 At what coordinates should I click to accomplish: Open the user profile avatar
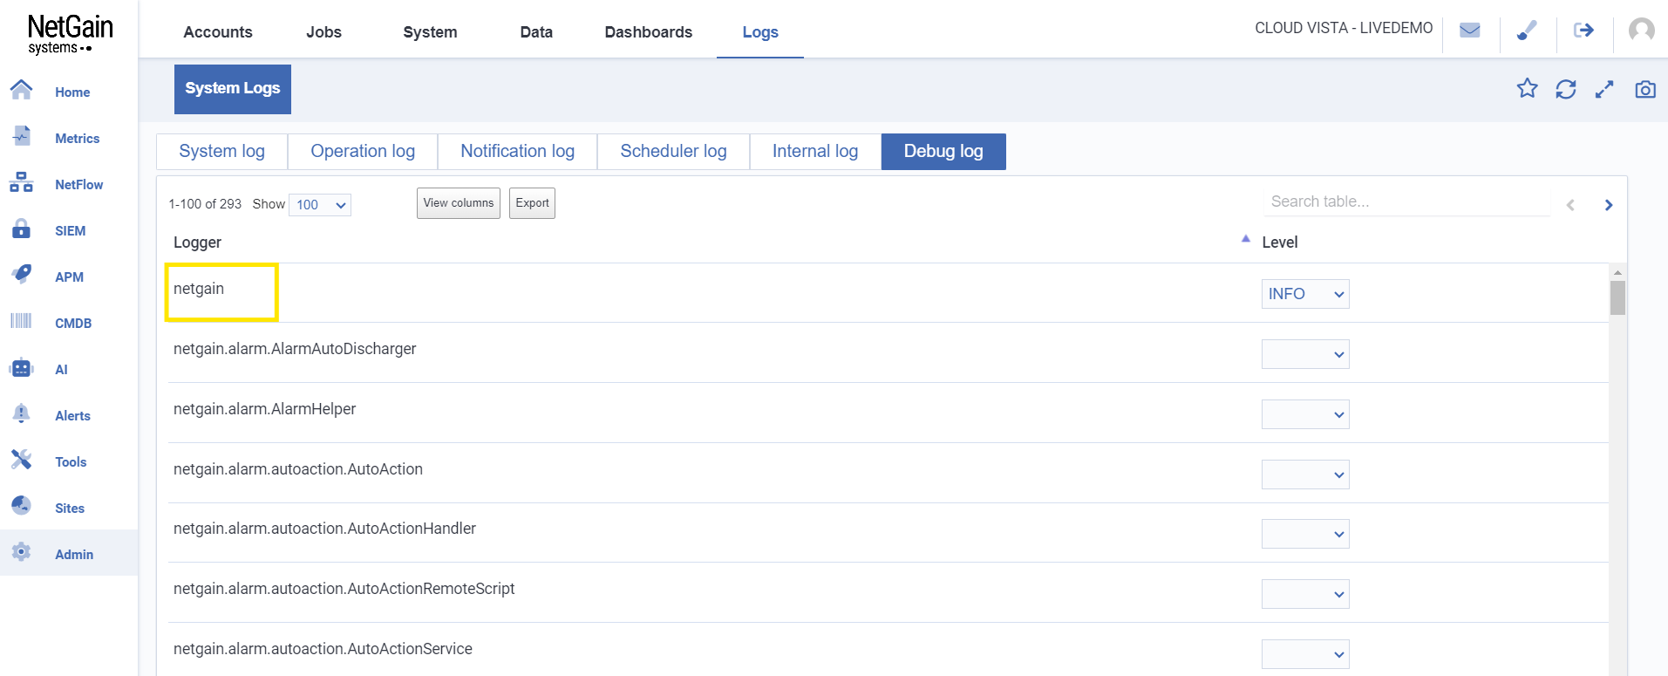coord(1641,31)
